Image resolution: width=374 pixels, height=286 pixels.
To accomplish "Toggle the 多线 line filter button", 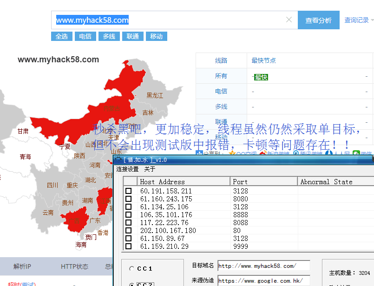I will [x=109, y=36].
